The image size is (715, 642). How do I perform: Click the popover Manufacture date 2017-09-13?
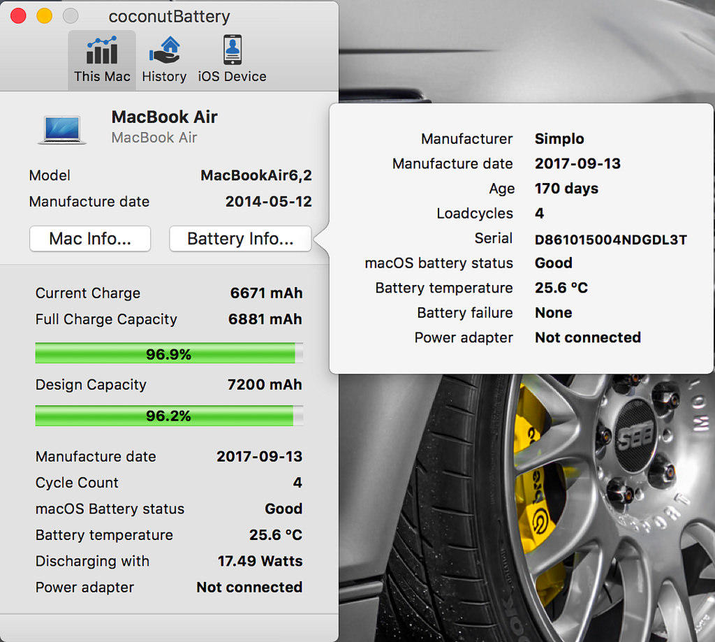point(577,163)
